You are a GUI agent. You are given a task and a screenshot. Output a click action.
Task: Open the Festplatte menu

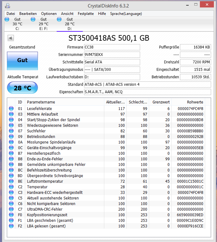pyautogui.click(x=86, y=14)
